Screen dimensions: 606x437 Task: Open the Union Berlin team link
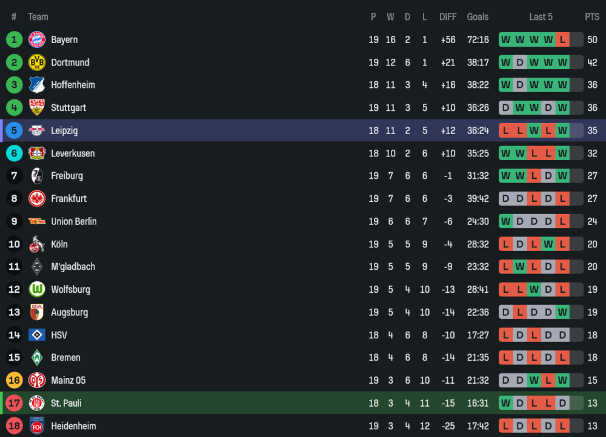click(x=73, y=221)
